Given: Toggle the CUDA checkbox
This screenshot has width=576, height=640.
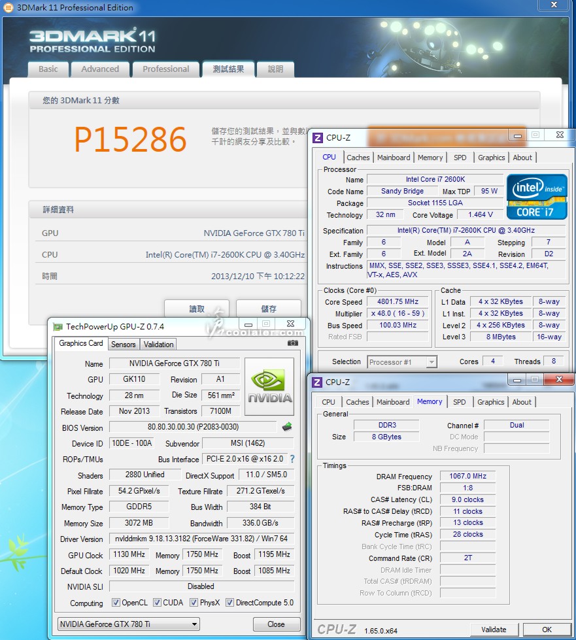Looking at the screenshot, I should point(157,603).
